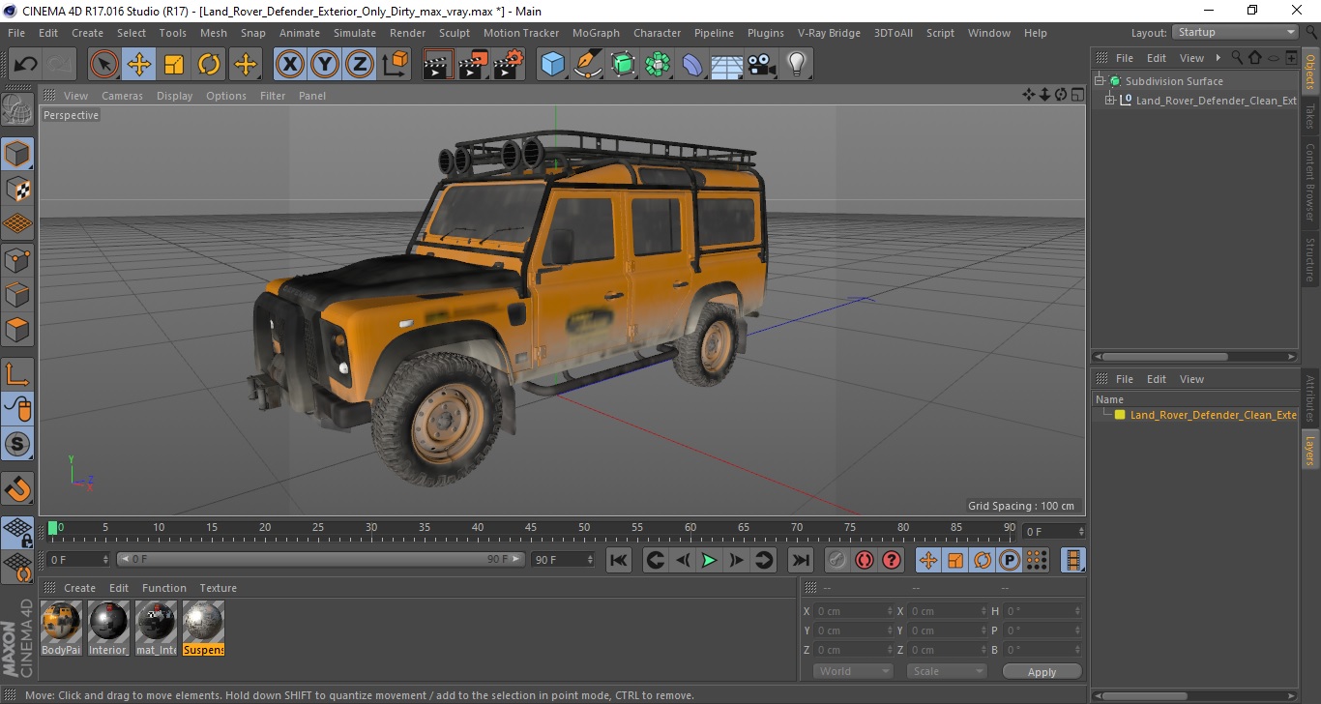Expand the Land_Rover_Defender child object
Viewport: 1321px width, 704px height.
[1110, 101]
